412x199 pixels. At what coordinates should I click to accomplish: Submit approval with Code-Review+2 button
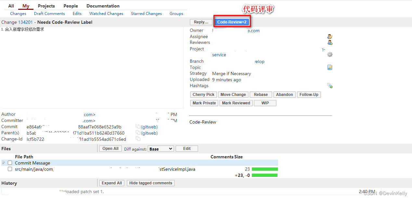click(232, 22)
